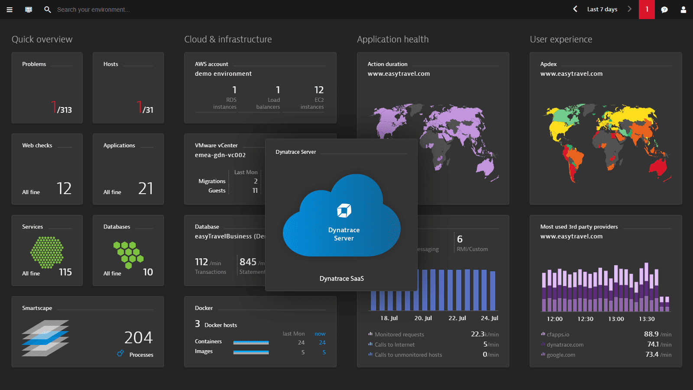The height and width of the screenshot is (390, 693).
Task: Click the cfapps.io legend icon
Action: 543,334
